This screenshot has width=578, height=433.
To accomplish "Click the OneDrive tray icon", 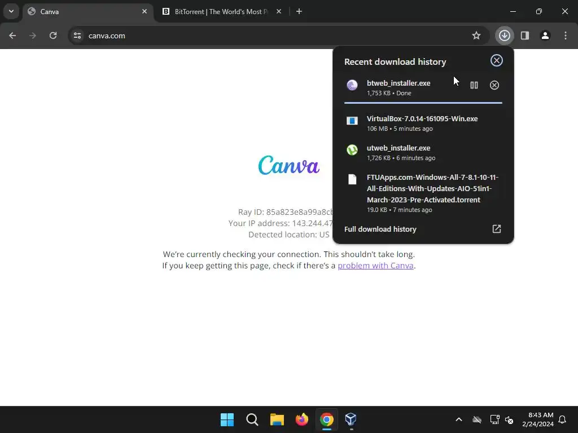I will 477,419.
